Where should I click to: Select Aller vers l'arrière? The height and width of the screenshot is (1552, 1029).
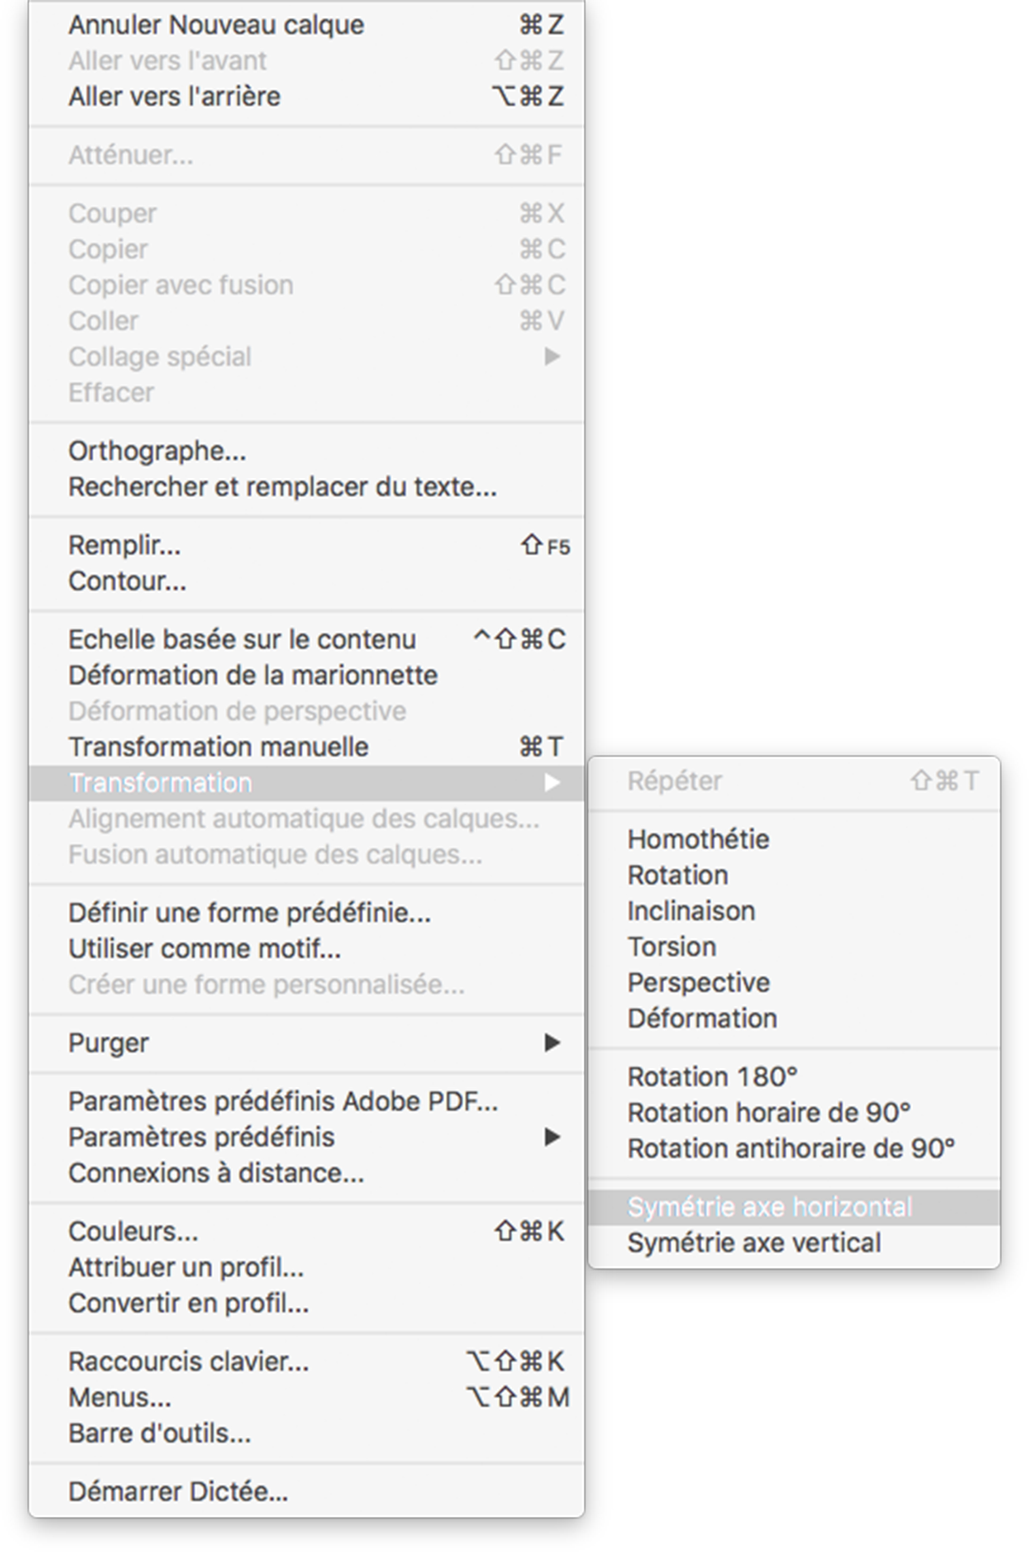(x=175, y=96)
